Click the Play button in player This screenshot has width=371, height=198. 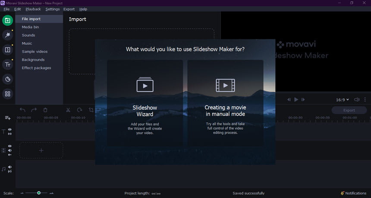click(x=296, y=99)
